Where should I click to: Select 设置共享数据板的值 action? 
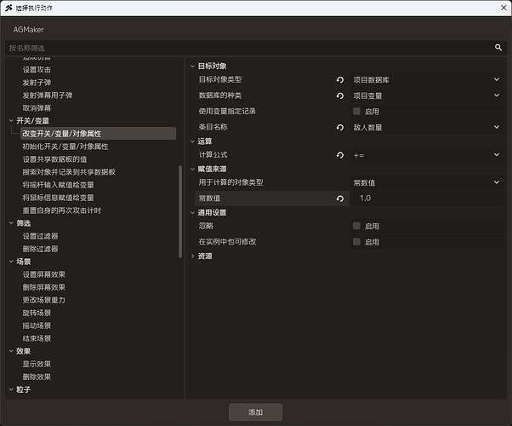[54, 159]
